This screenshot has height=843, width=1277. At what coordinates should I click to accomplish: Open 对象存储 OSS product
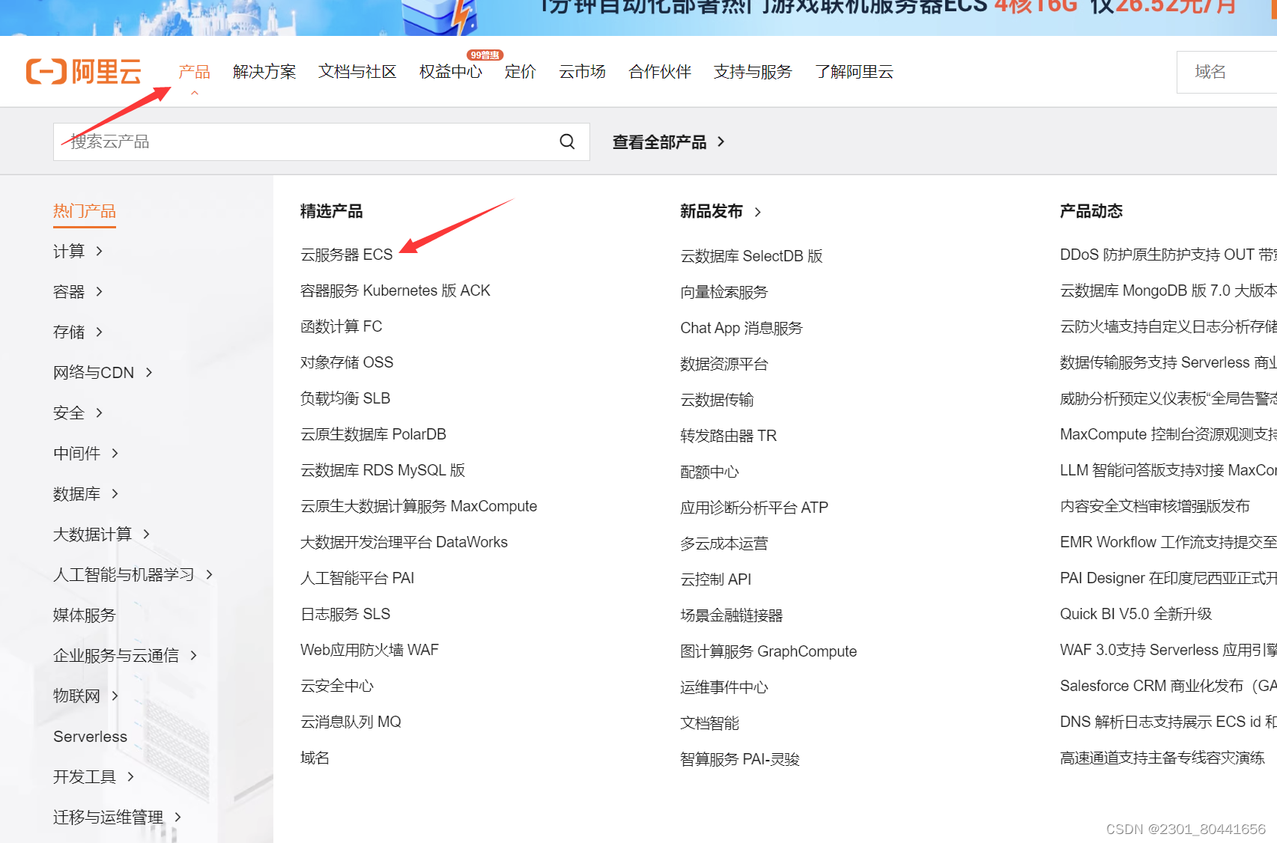[x=347, y=362]
